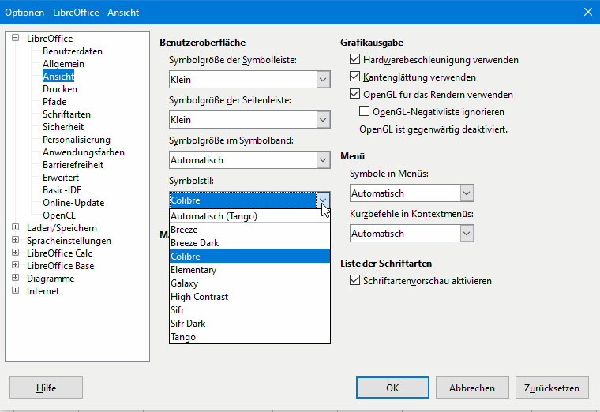Choose High Contrast icon style
600x412 pixels.
pyautogui.click(x=249, y=297)
